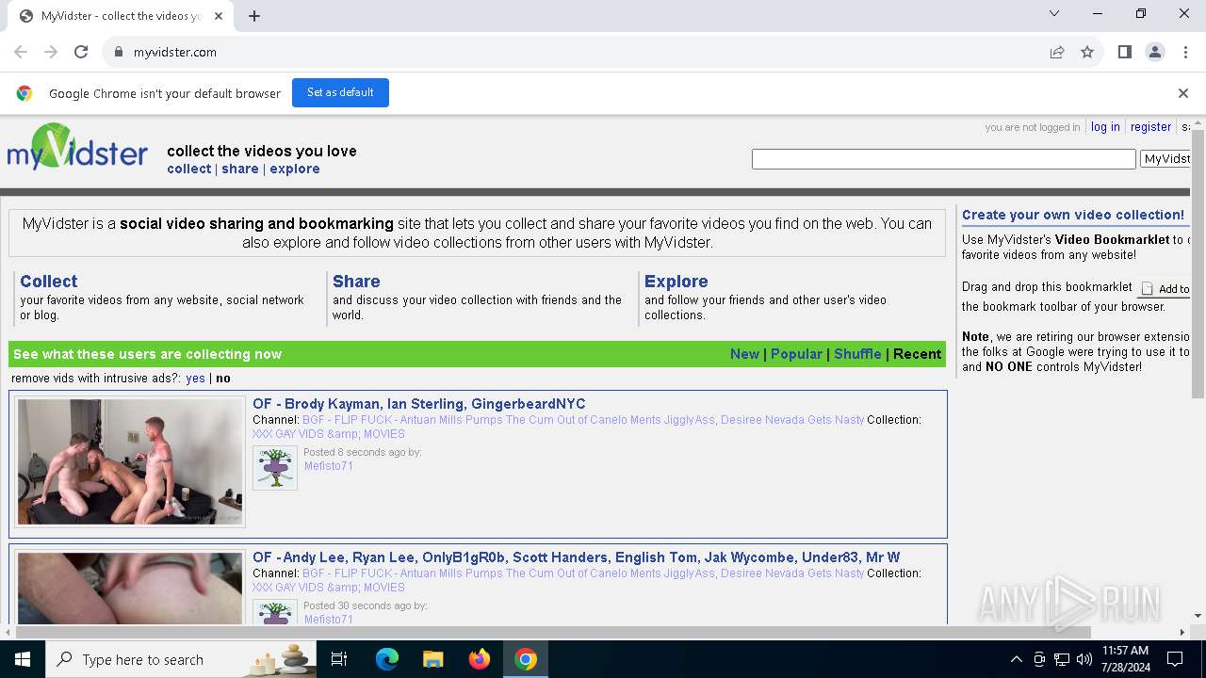
Task: Open the Explore heading link
Action: (x=676, y=281)
